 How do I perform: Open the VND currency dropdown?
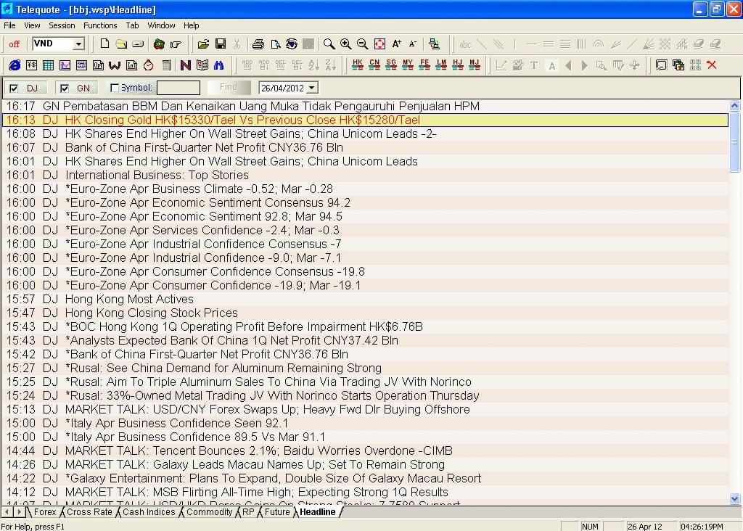[78, 44]
